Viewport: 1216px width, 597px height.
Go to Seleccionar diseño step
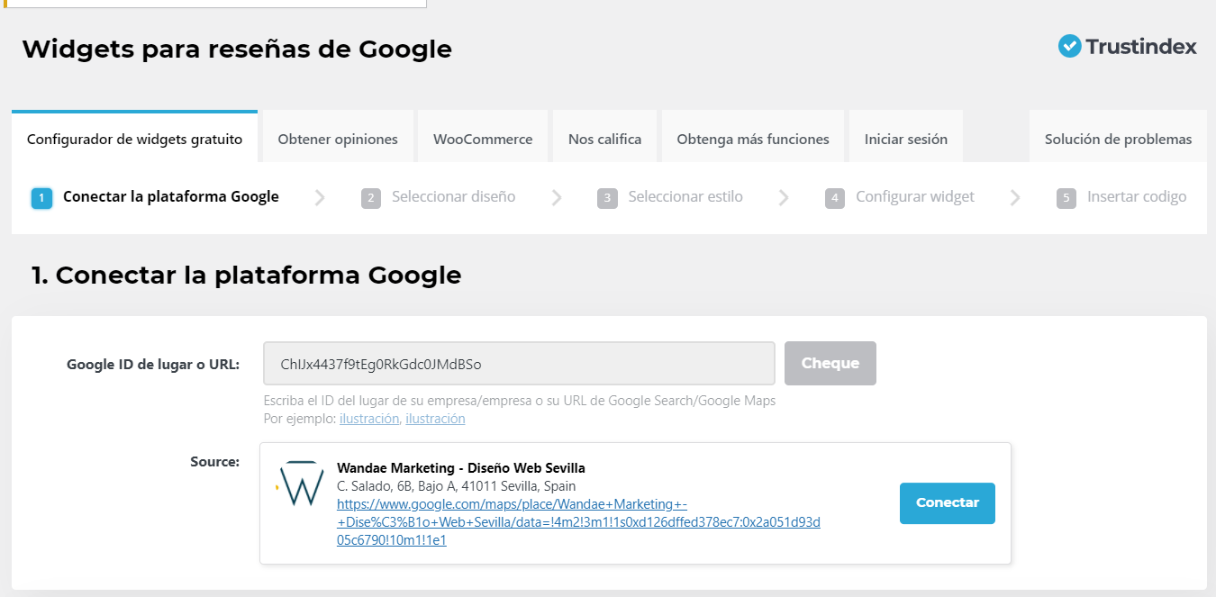point(454,196)
